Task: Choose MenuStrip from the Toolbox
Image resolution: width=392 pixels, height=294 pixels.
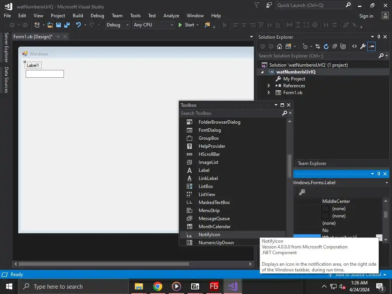Action: [x=232, y=211]
